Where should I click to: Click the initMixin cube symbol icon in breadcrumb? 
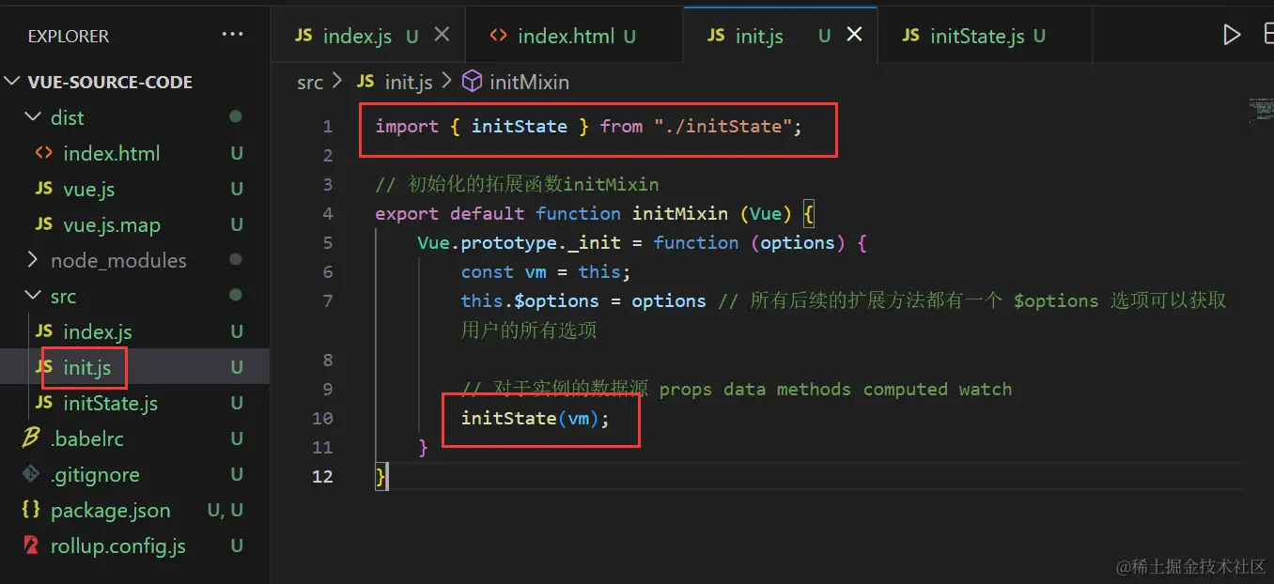(x=473, y=82)
